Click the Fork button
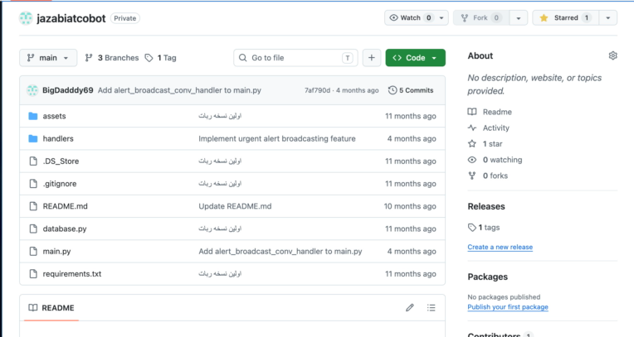This screenshot has height=337, width=634. point(481,17)
